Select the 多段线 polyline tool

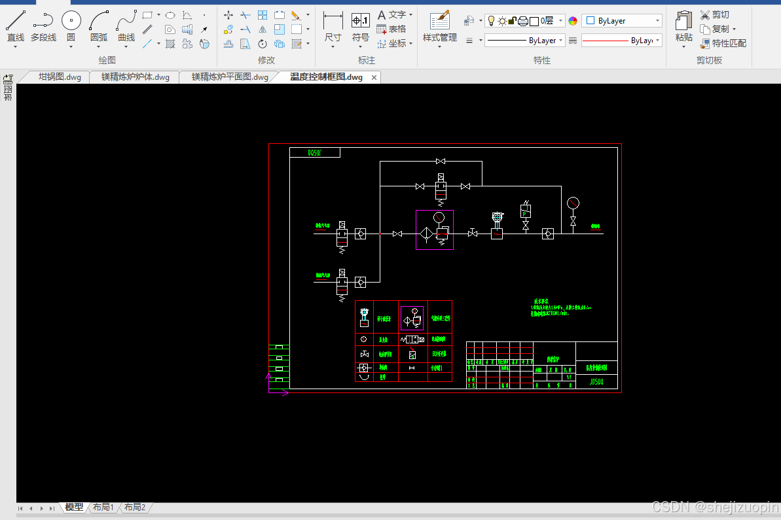43,26
